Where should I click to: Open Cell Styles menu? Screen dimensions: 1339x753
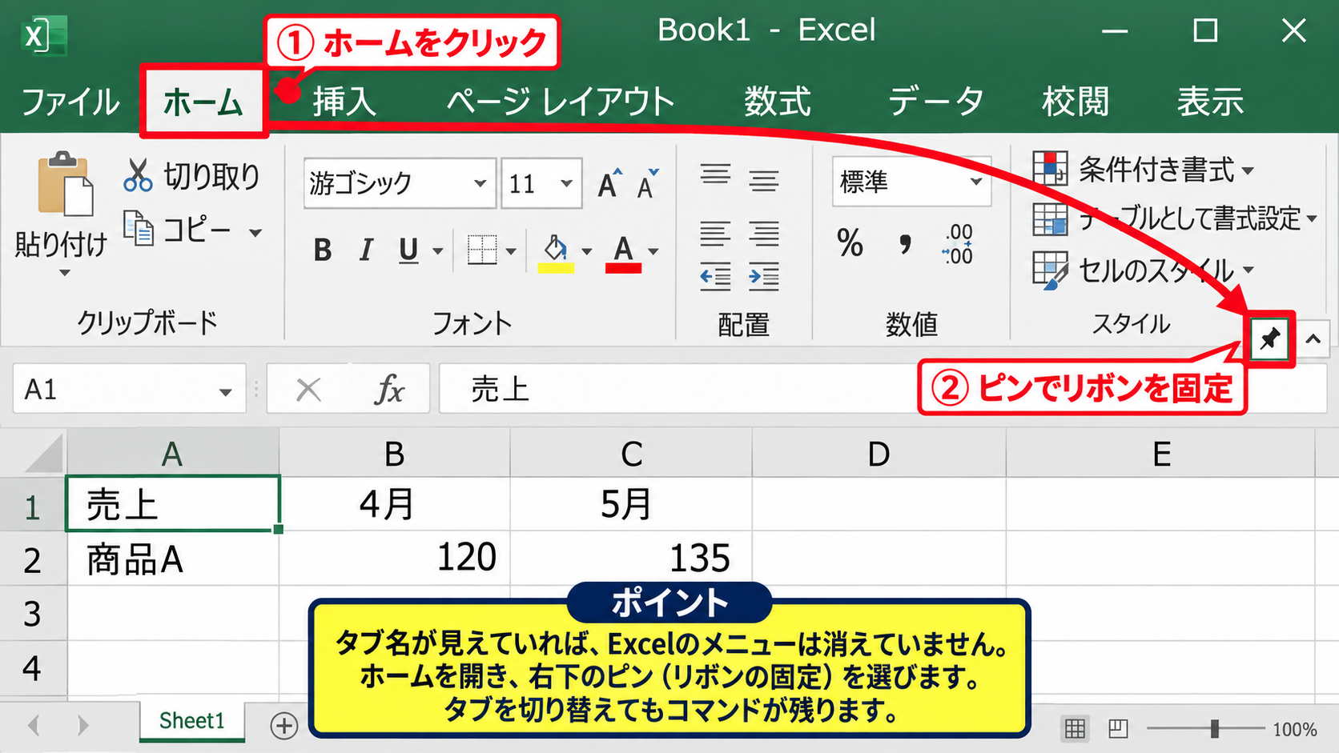[x=1144, y=270]
